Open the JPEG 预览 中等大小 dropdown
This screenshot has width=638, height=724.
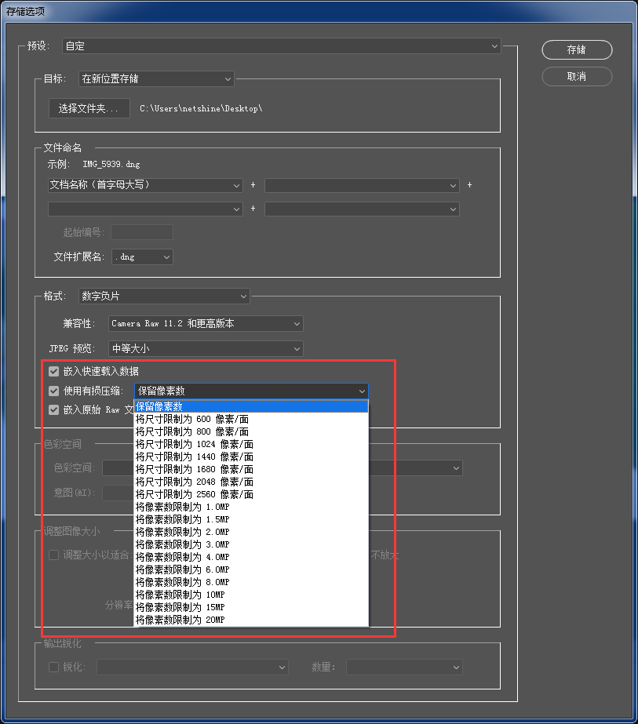point(206,348)
